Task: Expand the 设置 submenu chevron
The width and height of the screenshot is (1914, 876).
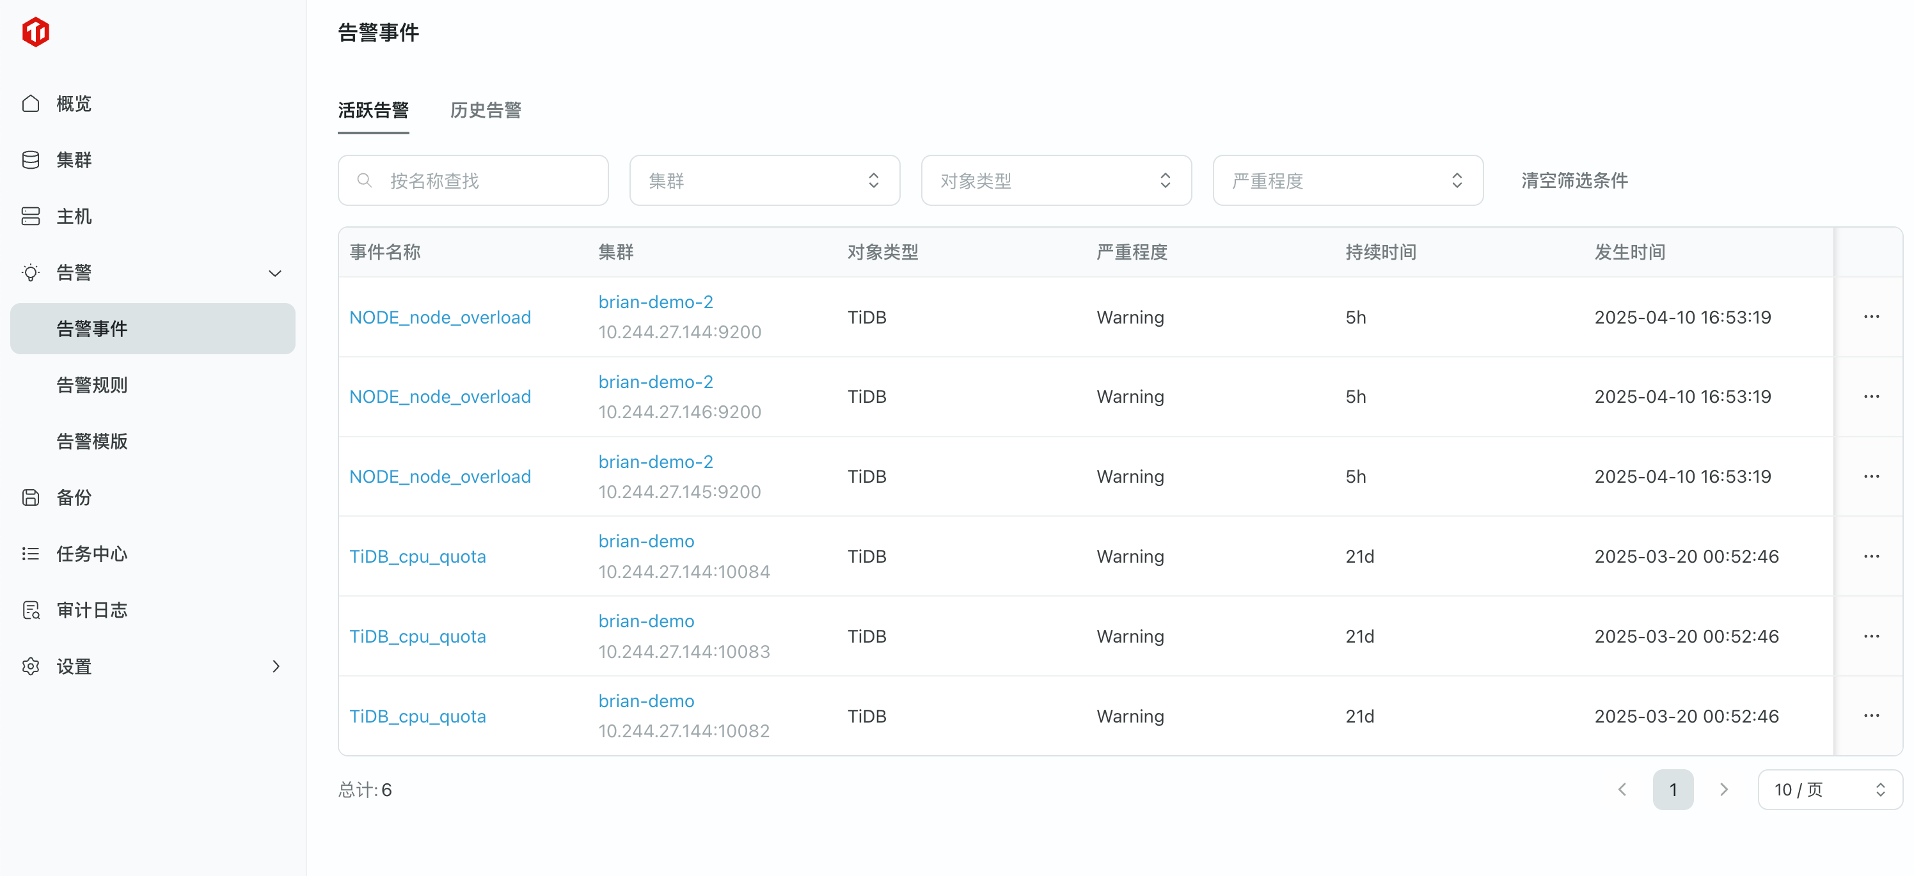Action: tap(276, 667)
